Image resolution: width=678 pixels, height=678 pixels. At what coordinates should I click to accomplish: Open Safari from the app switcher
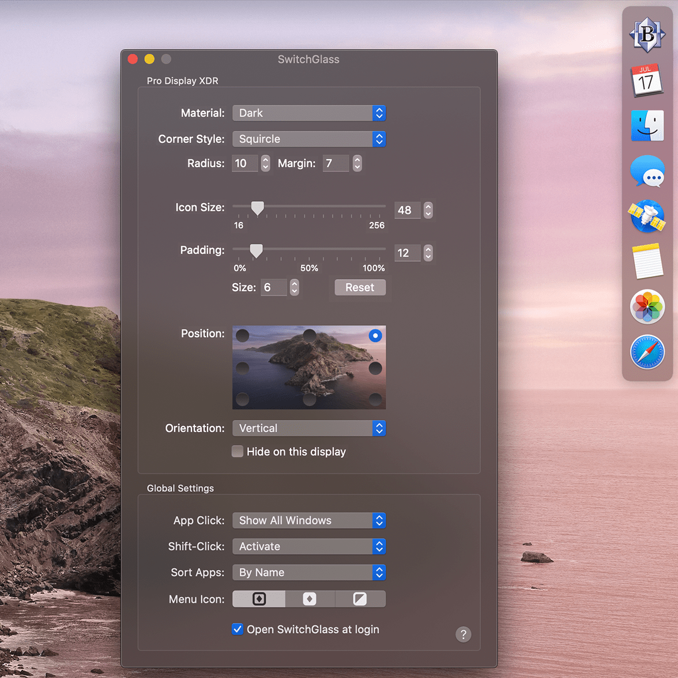pos(647,352)
